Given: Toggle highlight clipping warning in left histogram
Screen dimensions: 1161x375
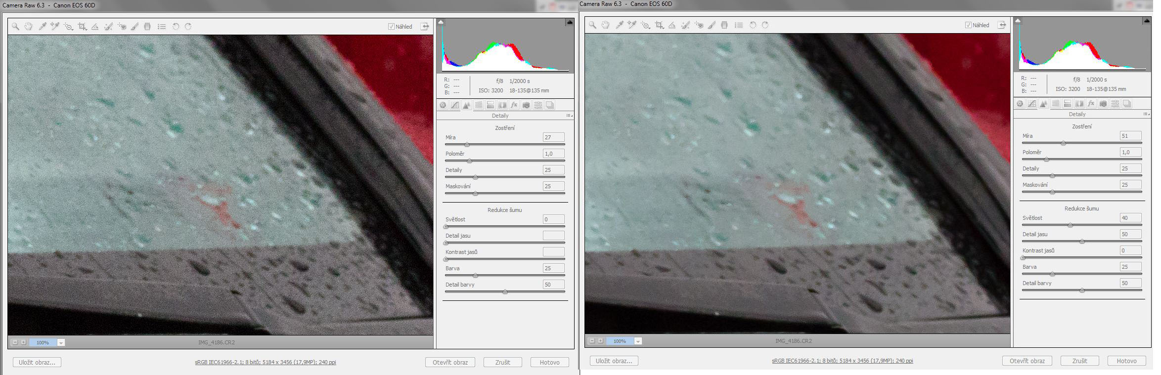Looking at the screenshot, I should click(570, 22).
